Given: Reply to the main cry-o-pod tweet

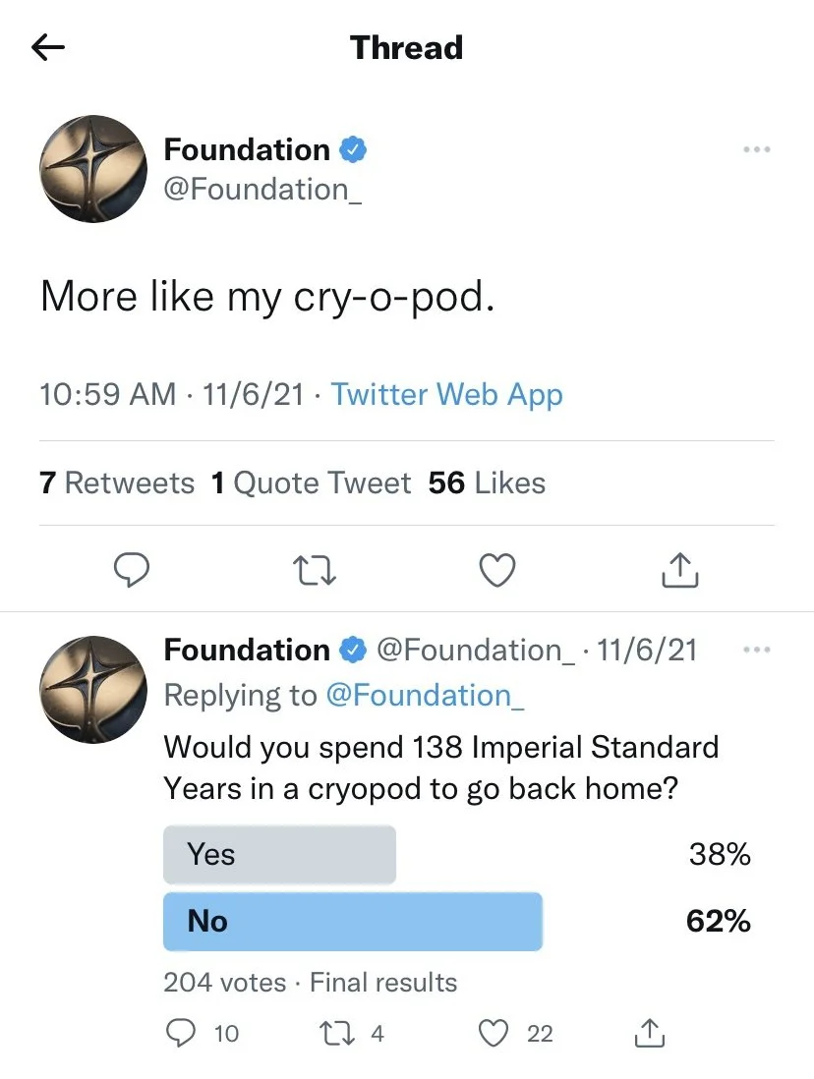Looking at the screenshot, I should (x=131, y=569).
